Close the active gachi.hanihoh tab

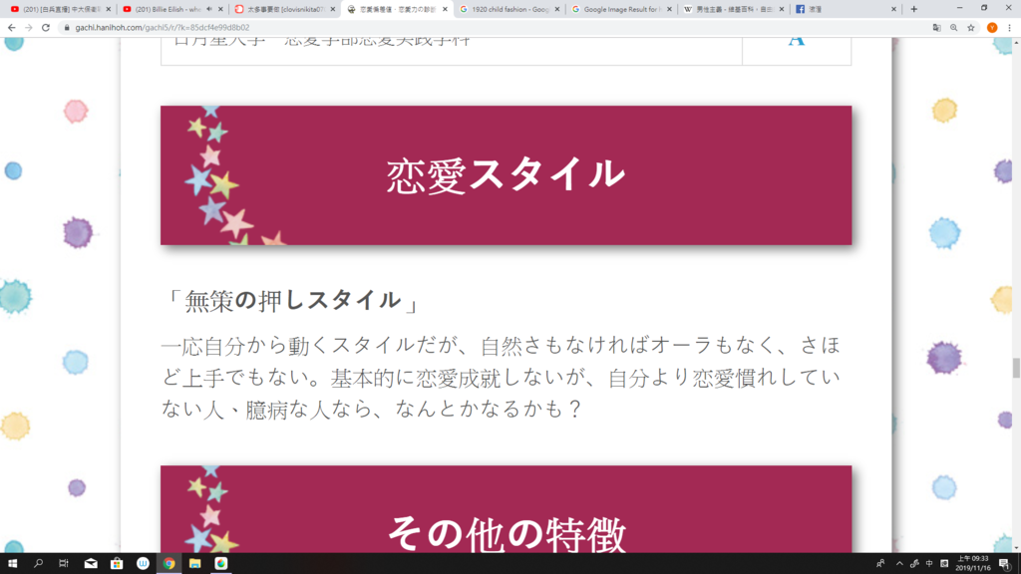pyautogui.click(x=446, y=9)
